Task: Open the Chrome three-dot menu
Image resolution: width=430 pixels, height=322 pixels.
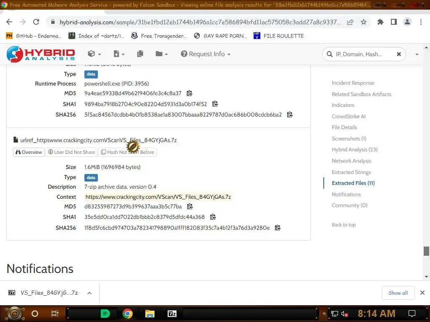Action: (x=421, y=22)
